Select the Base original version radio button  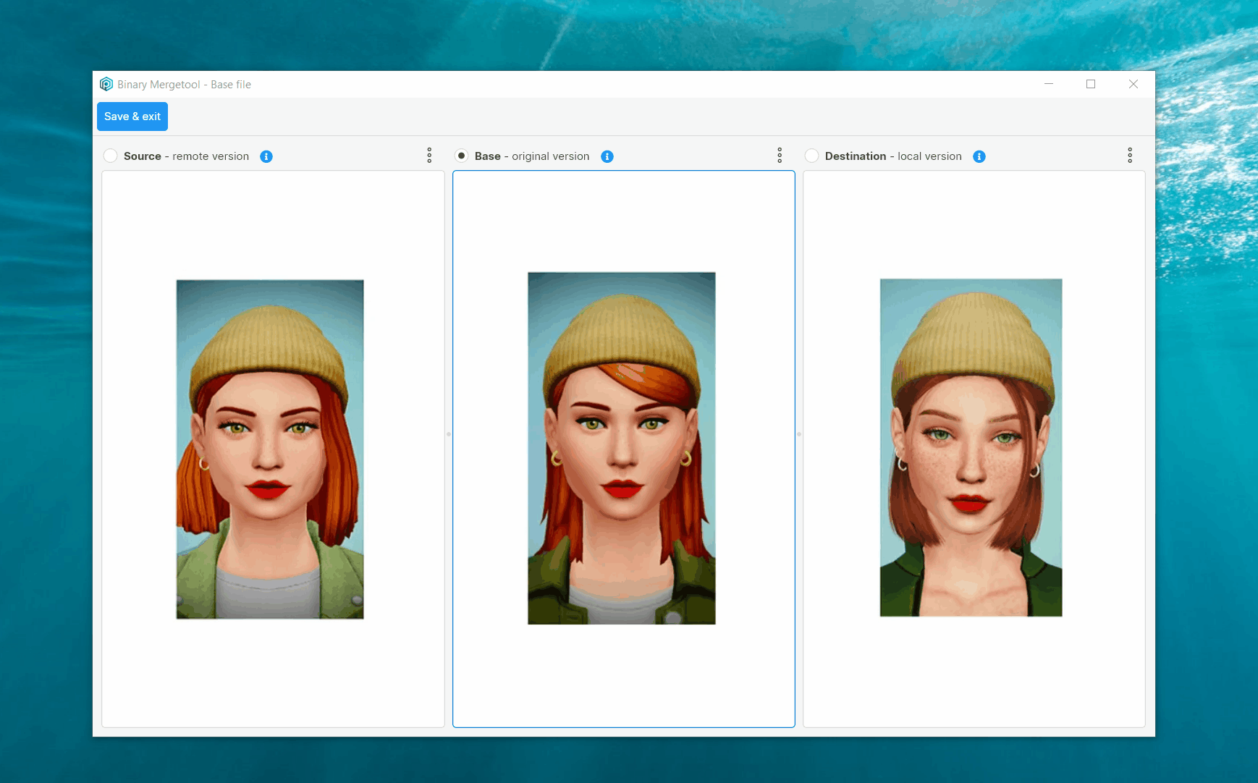461,156
